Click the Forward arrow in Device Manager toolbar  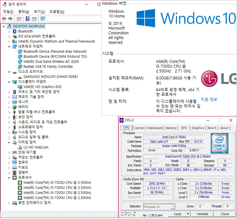coord(10,19)
